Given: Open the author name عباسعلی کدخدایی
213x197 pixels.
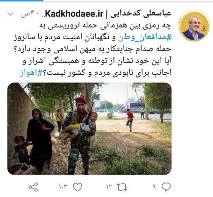Looking at the screenshot, I should click(141, 14).
